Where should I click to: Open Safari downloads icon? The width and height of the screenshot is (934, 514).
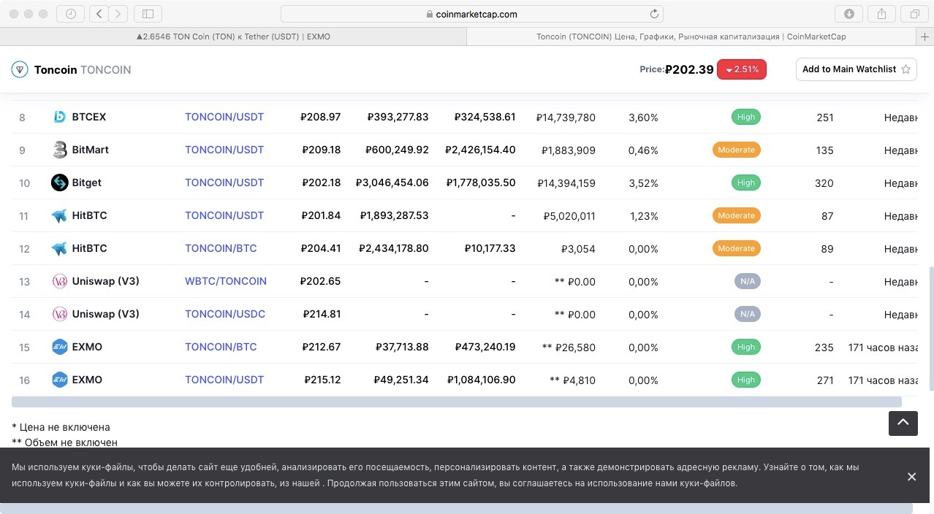tap(848, 14)
